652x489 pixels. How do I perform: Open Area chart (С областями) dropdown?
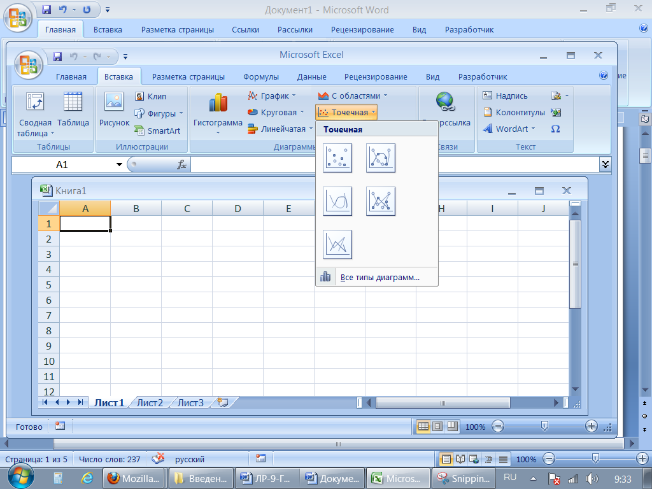tap(352, 96)
